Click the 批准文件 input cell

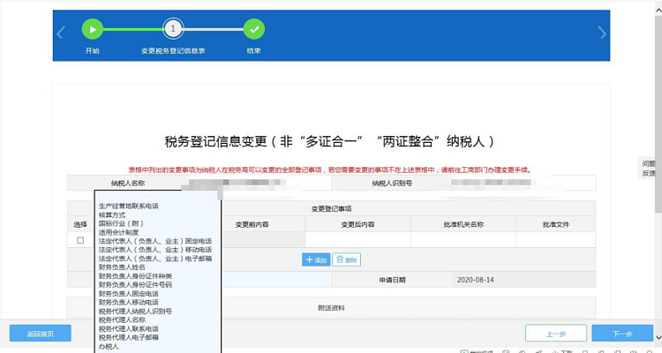pyautogui.click(x=555, y=240)
